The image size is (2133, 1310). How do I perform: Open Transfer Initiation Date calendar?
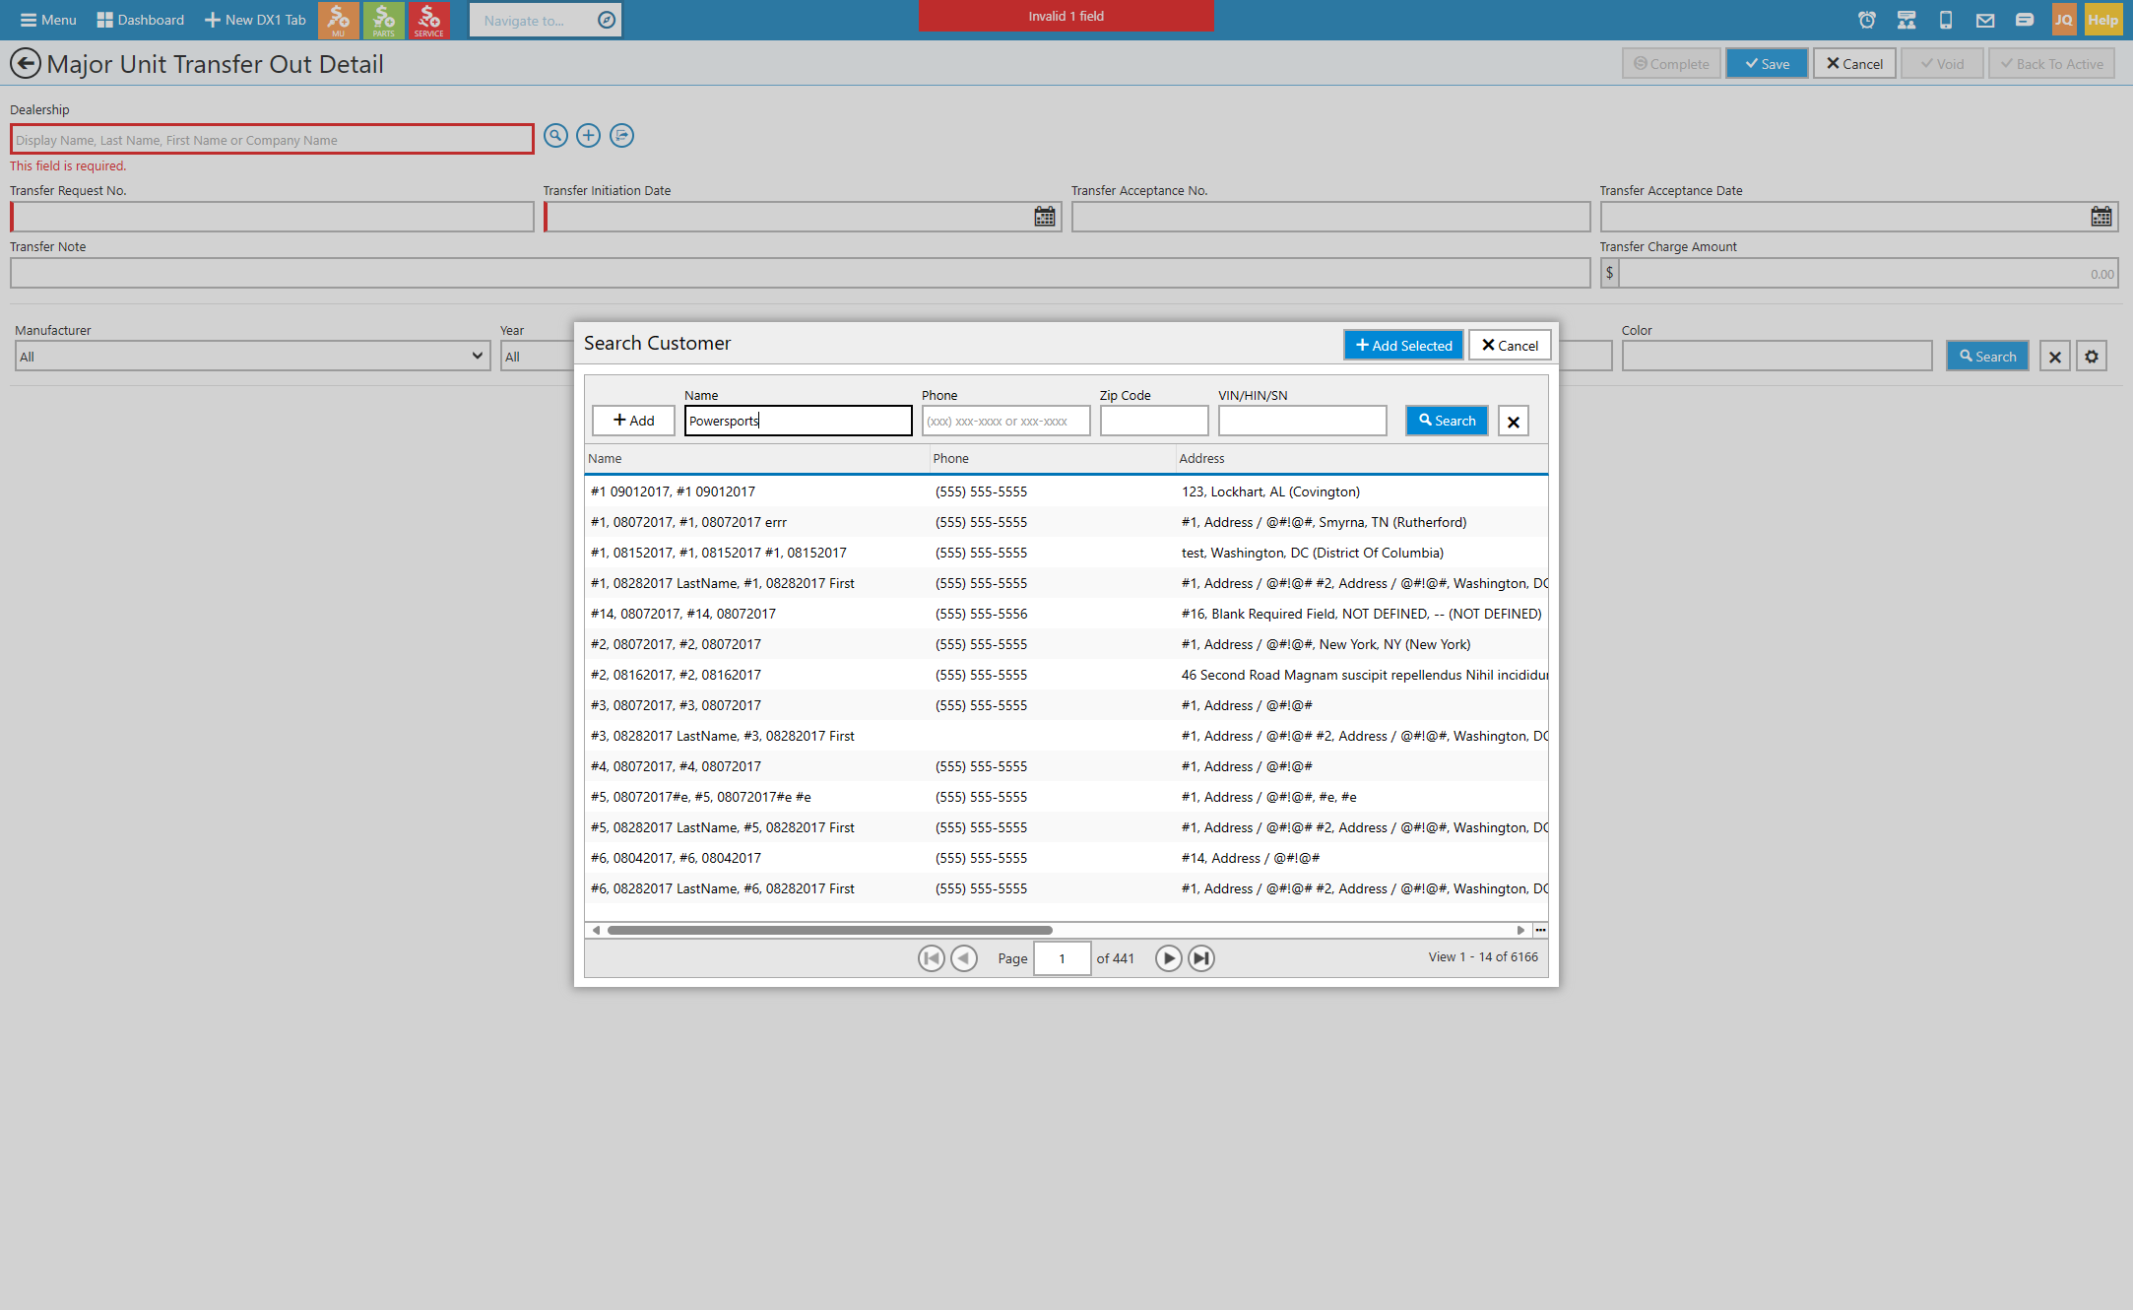pos(1044,217)
